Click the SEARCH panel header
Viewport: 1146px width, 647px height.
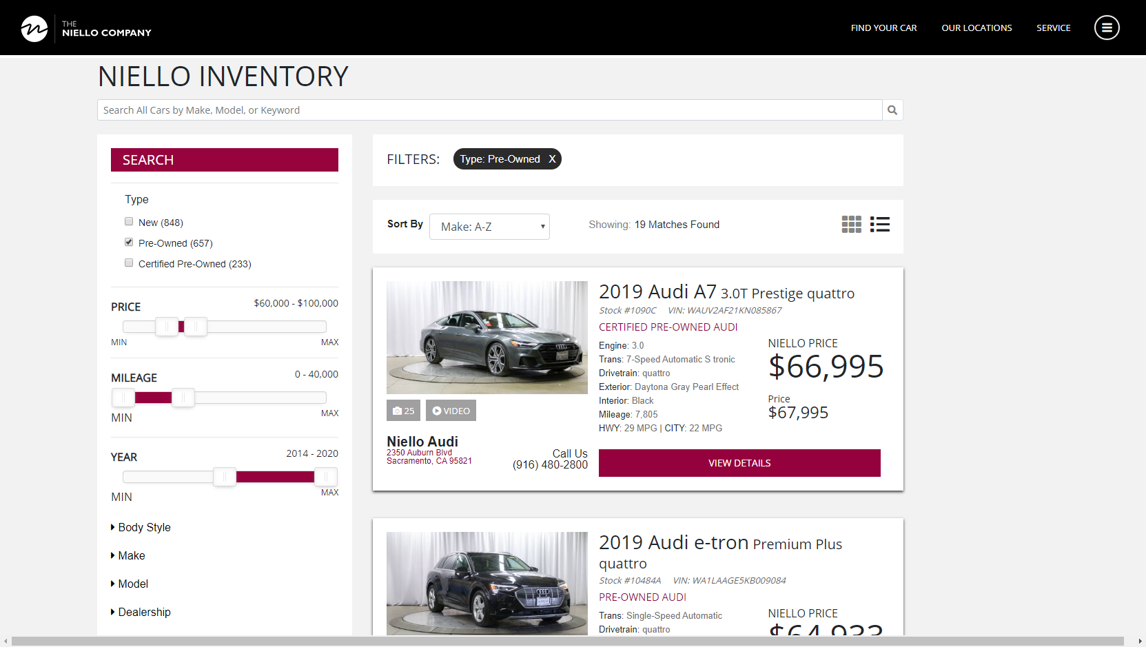[225, 160]
